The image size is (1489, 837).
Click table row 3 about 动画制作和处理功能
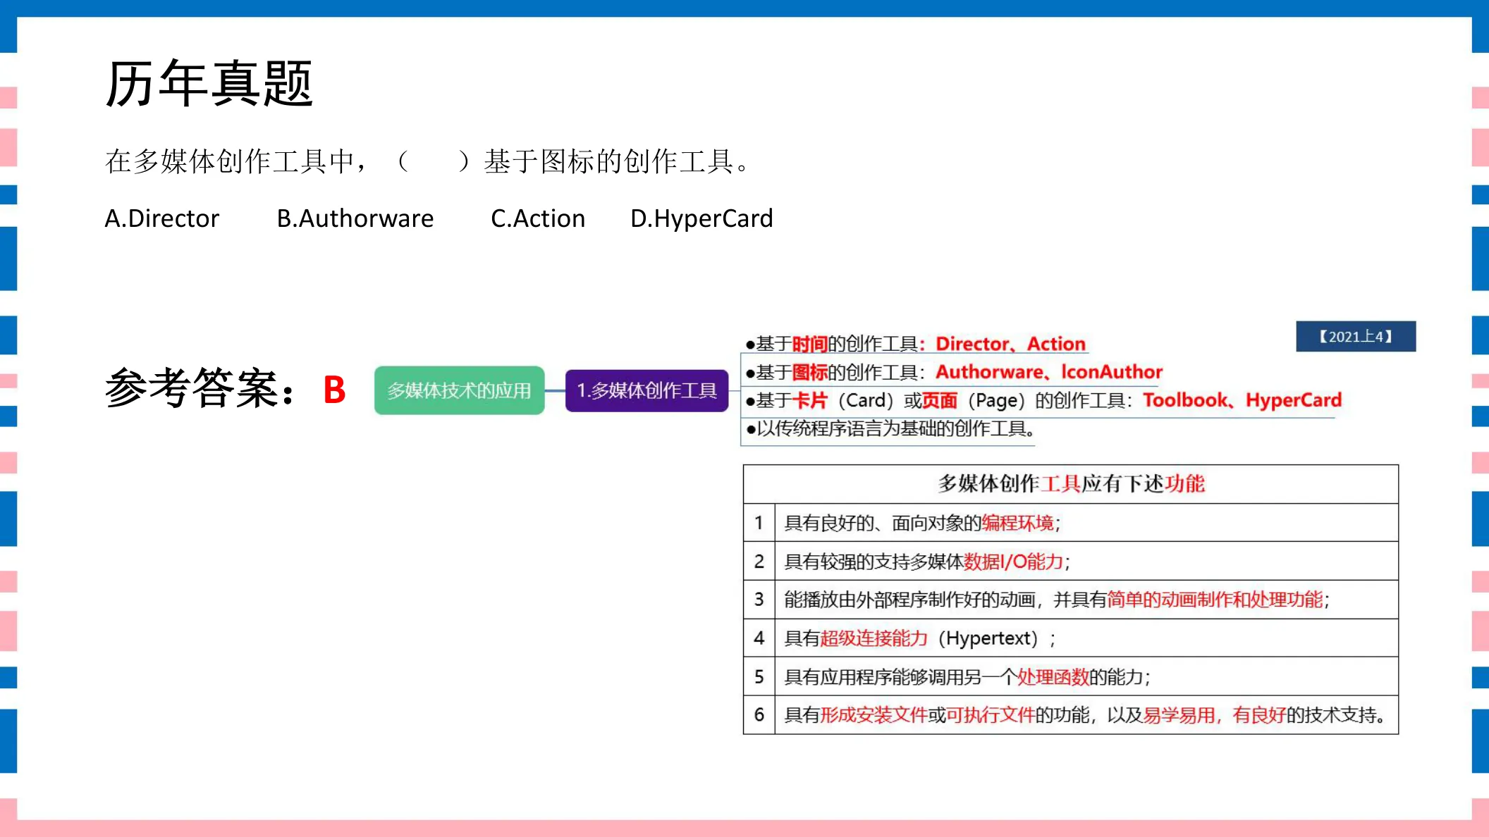[1071, 600]
